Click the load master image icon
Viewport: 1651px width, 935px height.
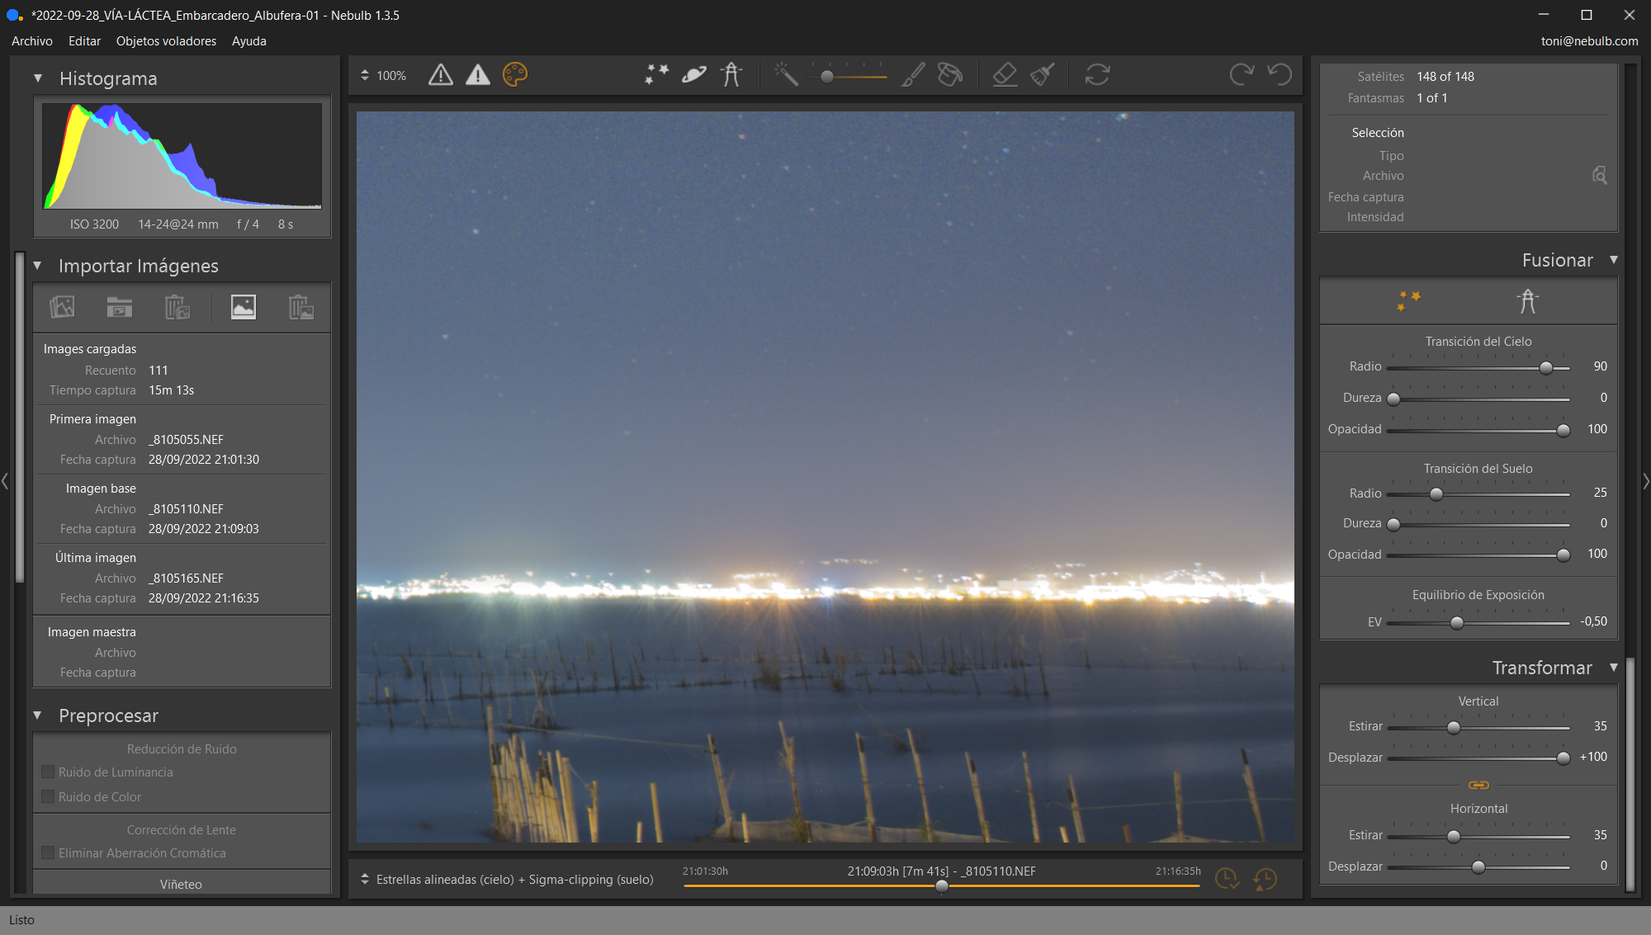(x=243, y=307)
